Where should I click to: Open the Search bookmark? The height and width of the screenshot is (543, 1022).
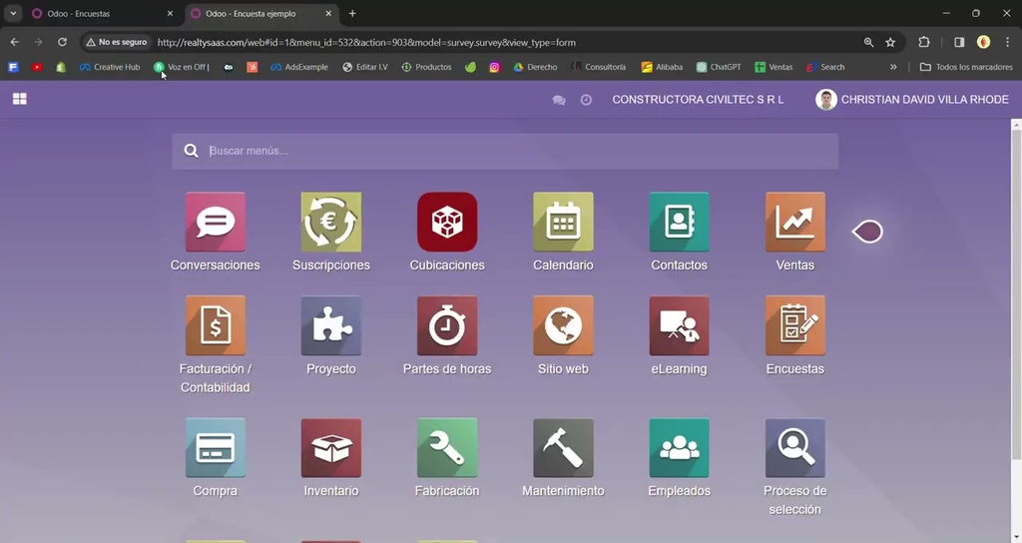click(825, 67)
